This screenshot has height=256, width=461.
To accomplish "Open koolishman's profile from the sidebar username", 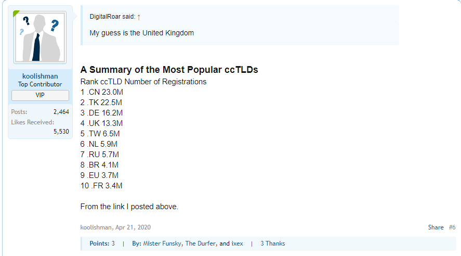I will pyautogui.click(x=40, y=76).
